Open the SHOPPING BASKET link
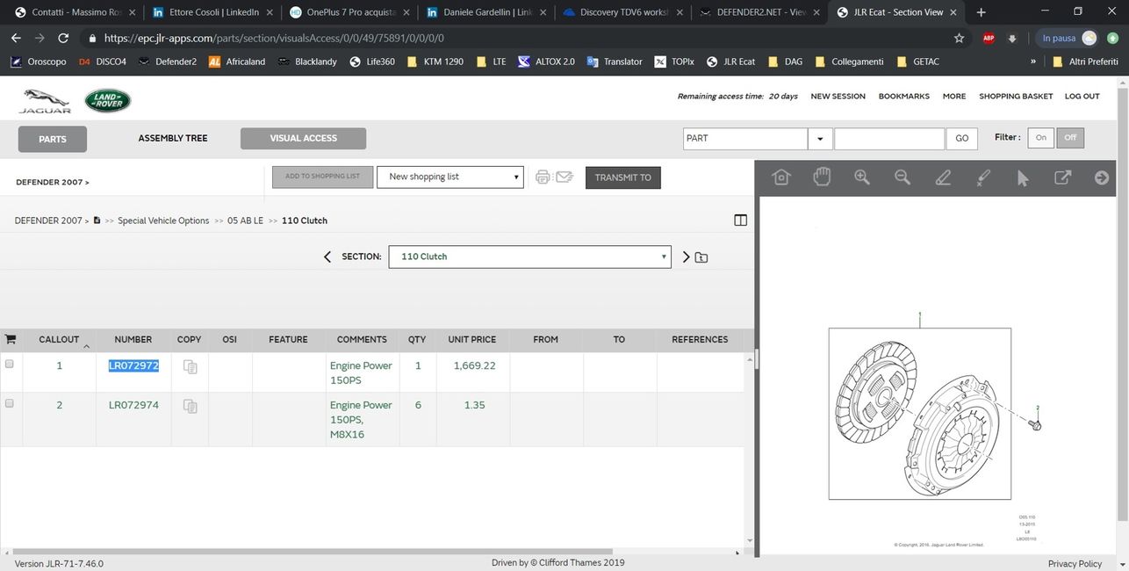This screenshot has width=1129, height=571. pos(1016,97)
